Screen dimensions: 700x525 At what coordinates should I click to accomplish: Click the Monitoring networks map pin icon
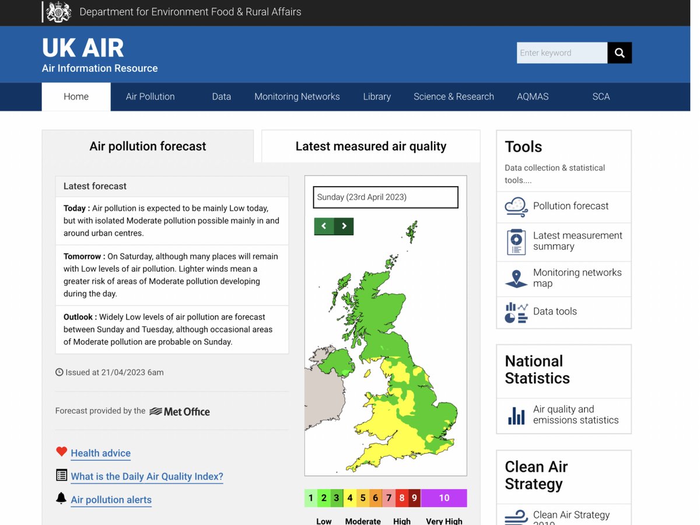[x=516, y=278]
